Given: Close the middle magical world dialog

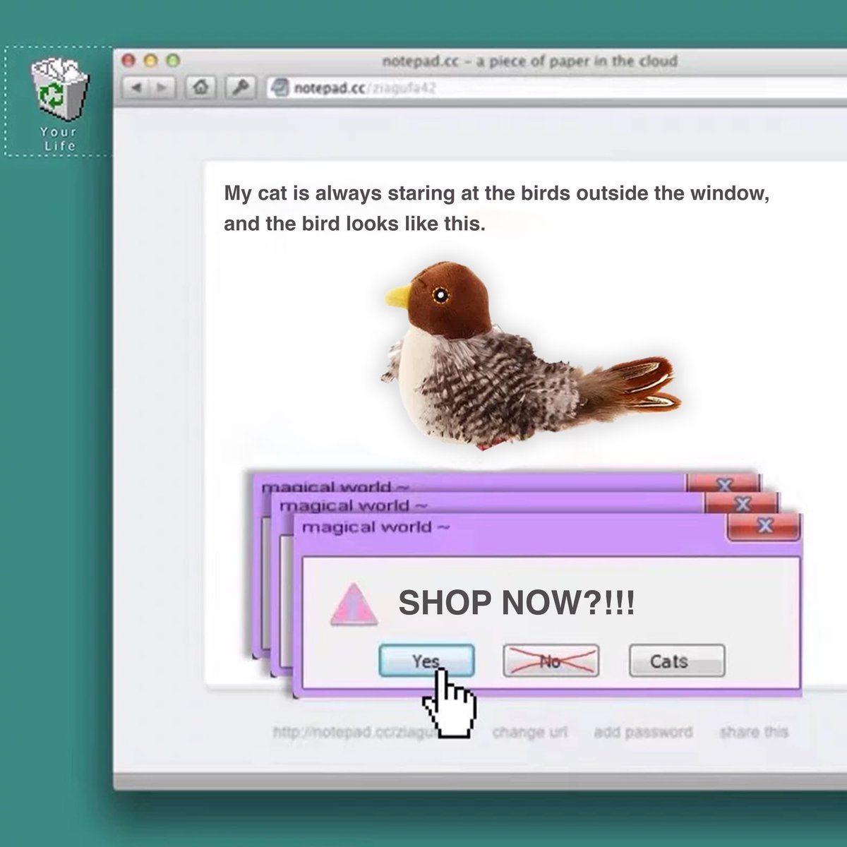Looking at the screenshot, I should 741,504.
